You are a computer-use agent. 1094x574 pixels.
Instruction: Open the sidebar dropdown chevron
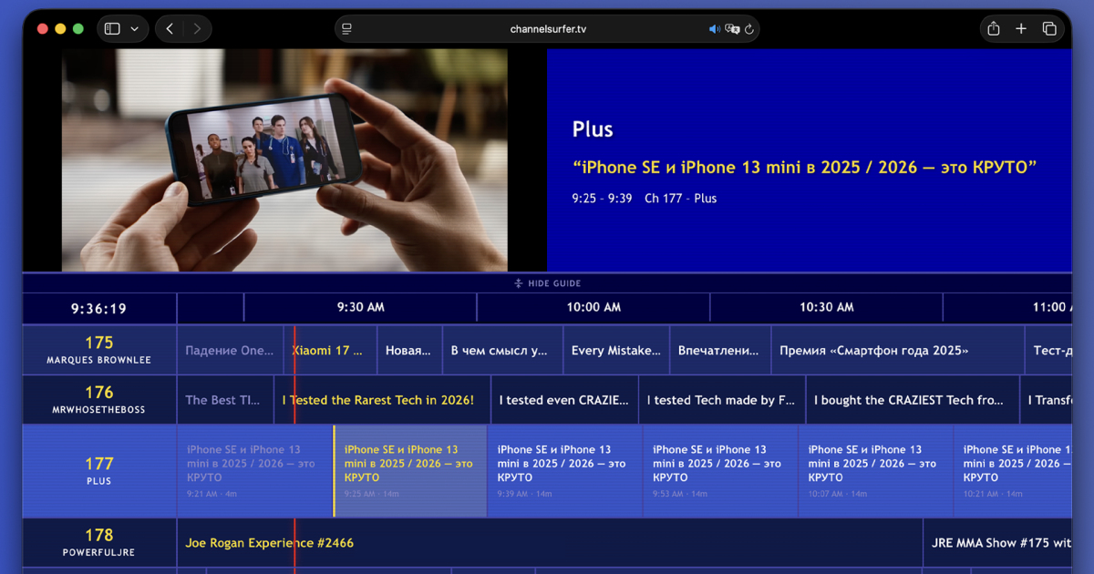point(135,29)
